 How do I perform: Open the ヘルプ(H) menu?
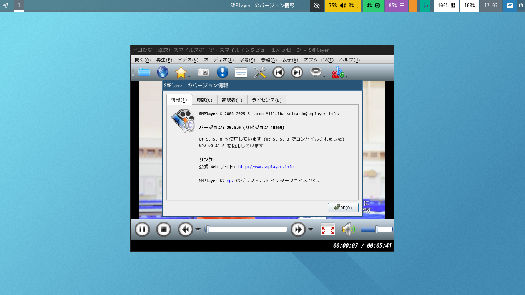click(350, 60)
